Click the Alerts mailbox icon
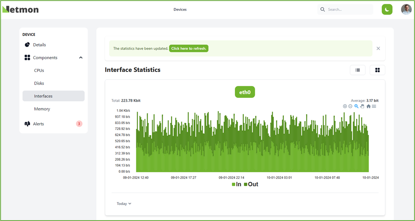415x221 pixels. click(27, 124)
